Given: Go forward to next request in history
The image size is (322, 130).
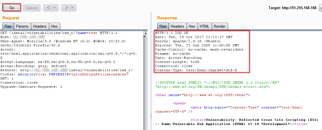Looking at the screenshot, I should coord(66,8).
